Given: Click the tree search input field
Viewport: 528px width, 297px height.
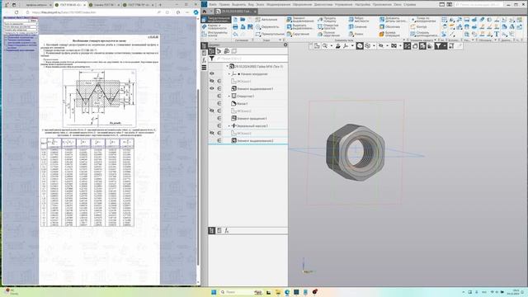Looking at the screenshot, I should pos(251,59).
